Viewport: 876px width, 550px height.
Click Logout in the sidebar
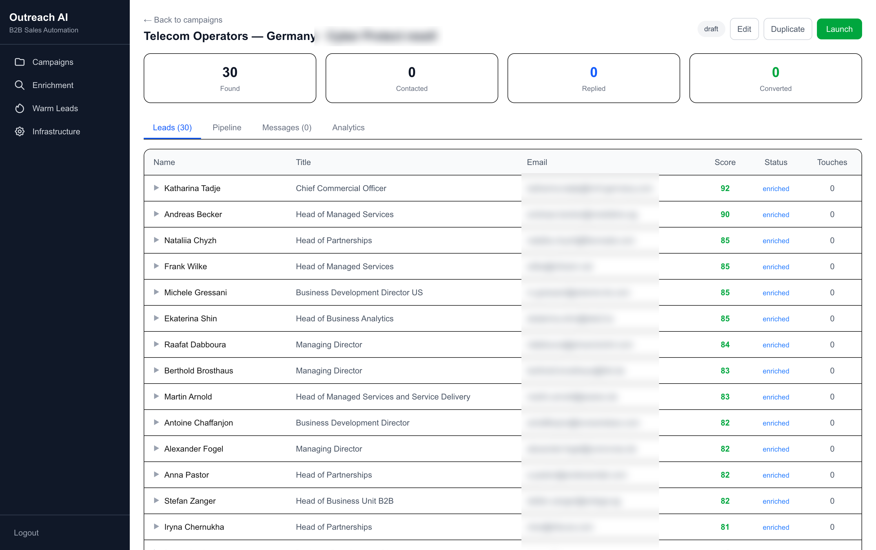pyautogui.click(x=26, y=533)
